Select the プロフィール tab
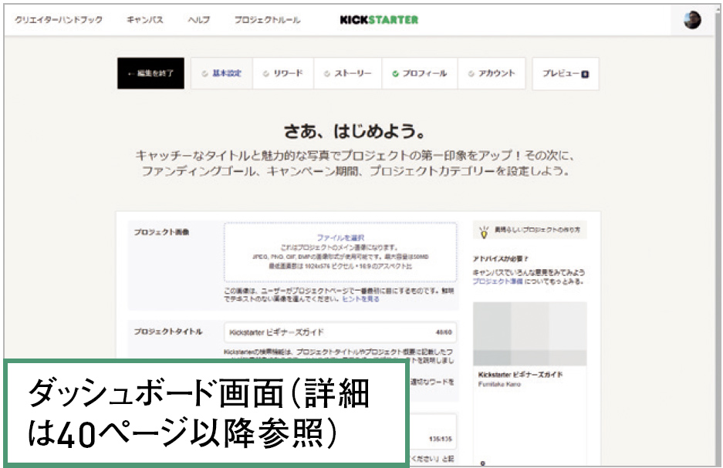723x468 pixels. coord(420,73)
